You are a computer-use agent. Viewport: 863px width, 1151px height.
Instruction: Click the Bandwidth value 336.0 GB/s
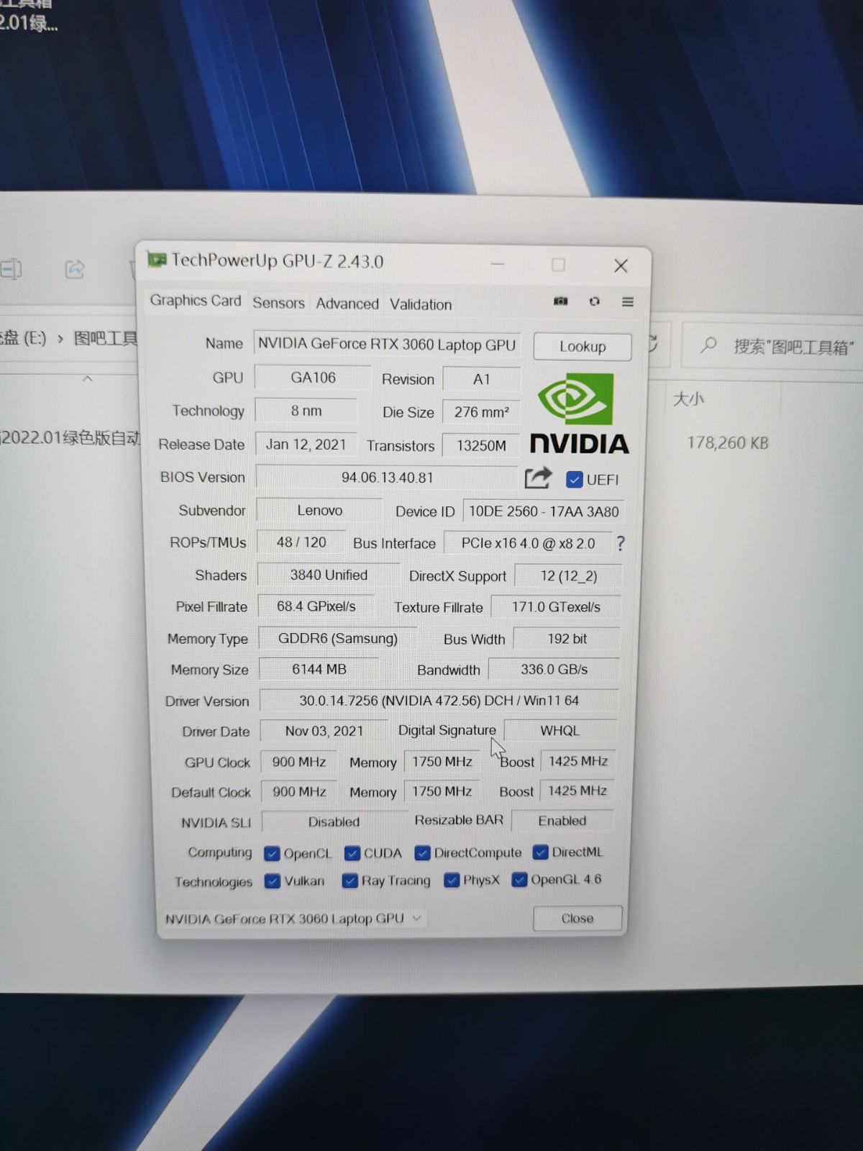(x=554, y=669)
